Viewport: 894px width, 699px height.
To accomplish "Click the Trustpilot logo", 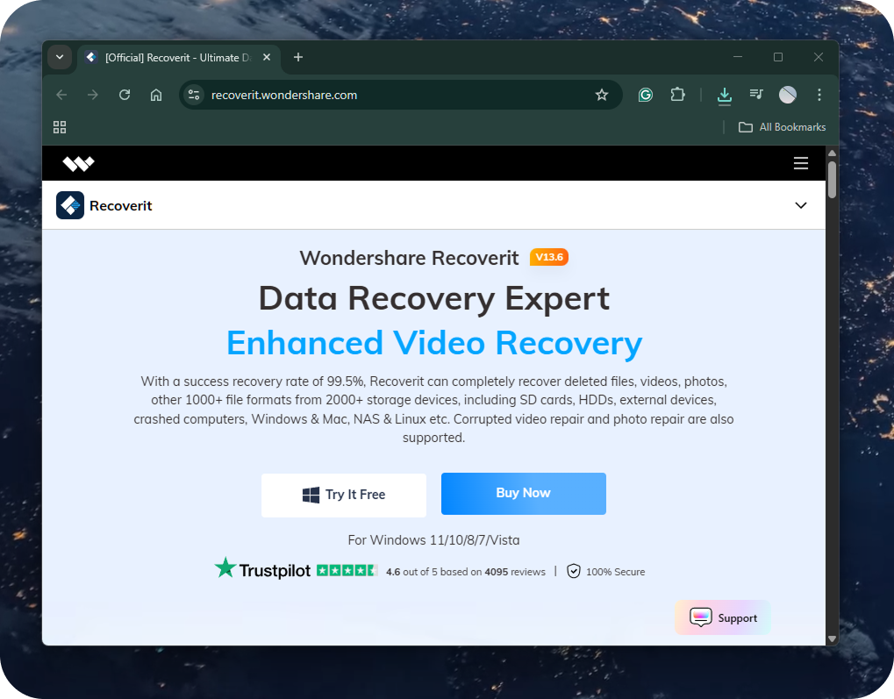I will tap(262, 569).
